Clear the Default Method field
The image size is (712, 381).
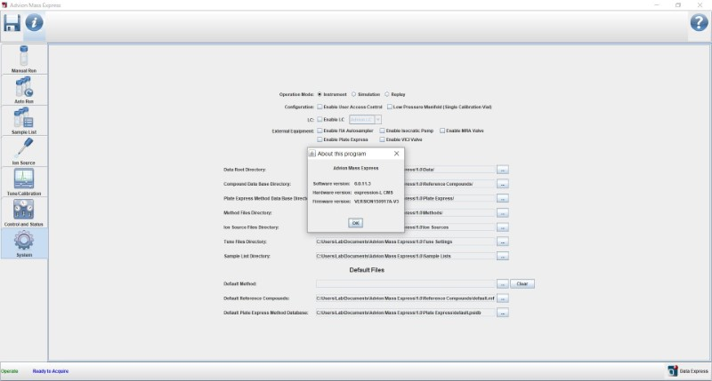(x=522, y=283)
